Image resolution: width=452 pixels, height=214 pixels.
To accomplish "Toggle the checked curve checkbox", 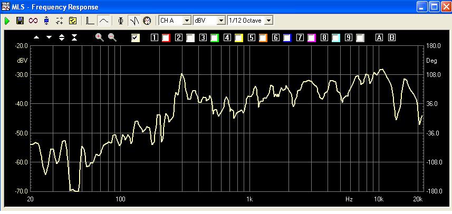I will pos(136,37).
